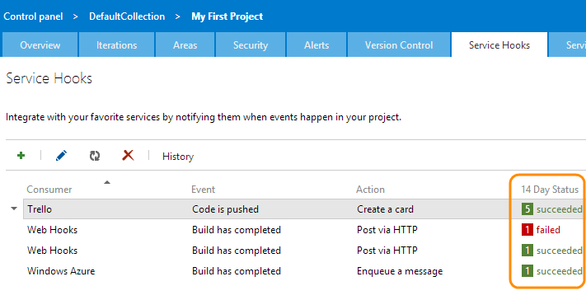Open the Iterations tab

(x=116, y=45)
